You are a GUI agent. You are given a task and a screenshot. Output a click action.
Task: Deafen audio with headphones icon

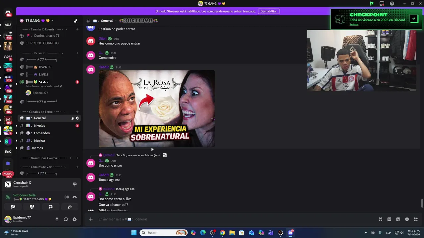click(x=66, y=219)
